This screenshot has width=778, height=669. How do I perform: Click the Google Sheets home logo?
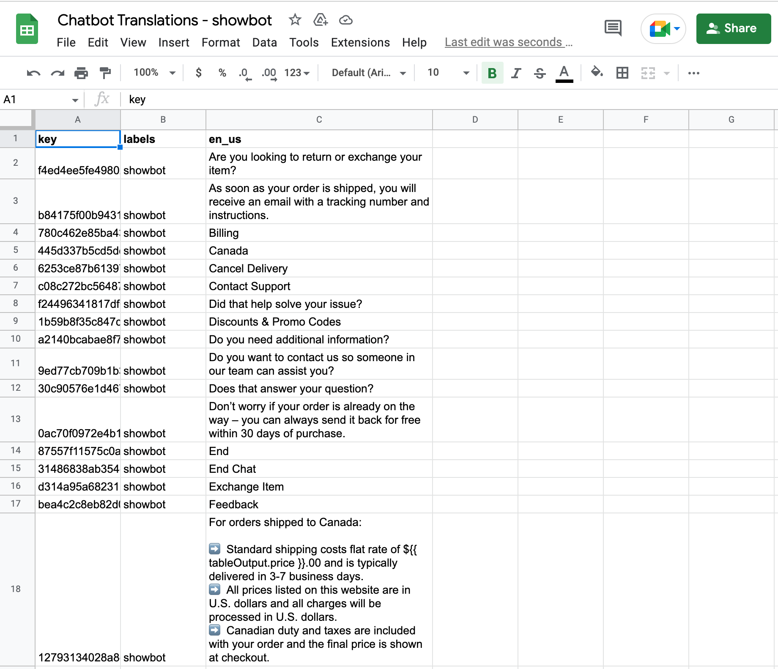click(x=27, y=29)
